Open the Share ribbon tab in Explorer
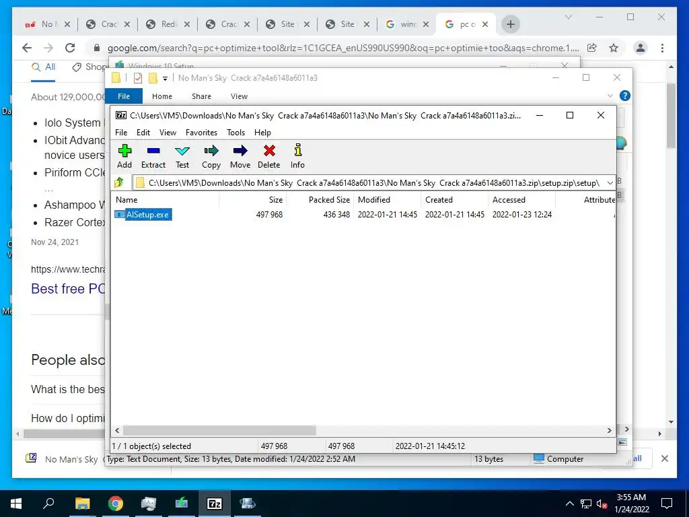This screenshot has height=517, width=689. click(201, 96)
